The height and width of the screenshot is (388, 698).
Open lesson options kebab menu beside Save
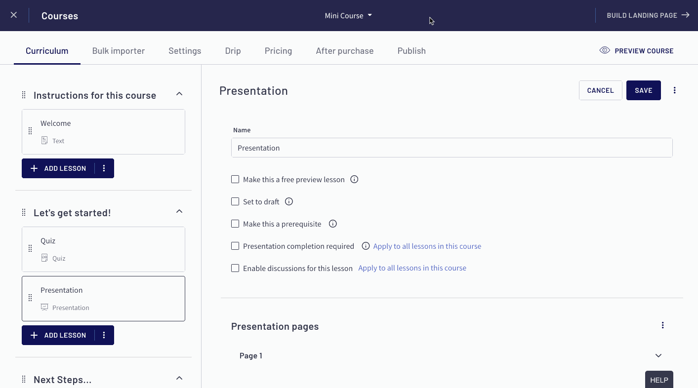coord(675,90)
